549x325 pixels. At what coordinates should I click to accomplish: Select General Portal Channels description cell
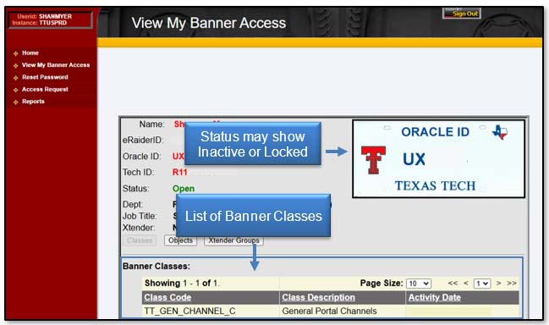tap(343, 311)
